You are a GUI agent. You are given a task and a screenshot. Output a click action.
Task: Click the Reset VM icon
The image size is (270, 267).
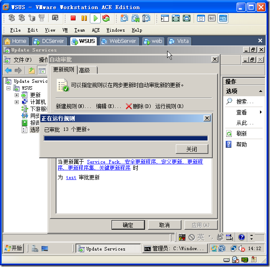pos(106,18)
